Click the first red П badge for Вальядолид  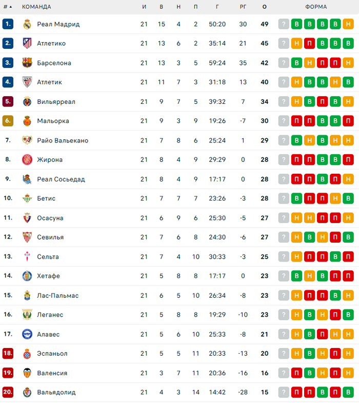[297, 392]
